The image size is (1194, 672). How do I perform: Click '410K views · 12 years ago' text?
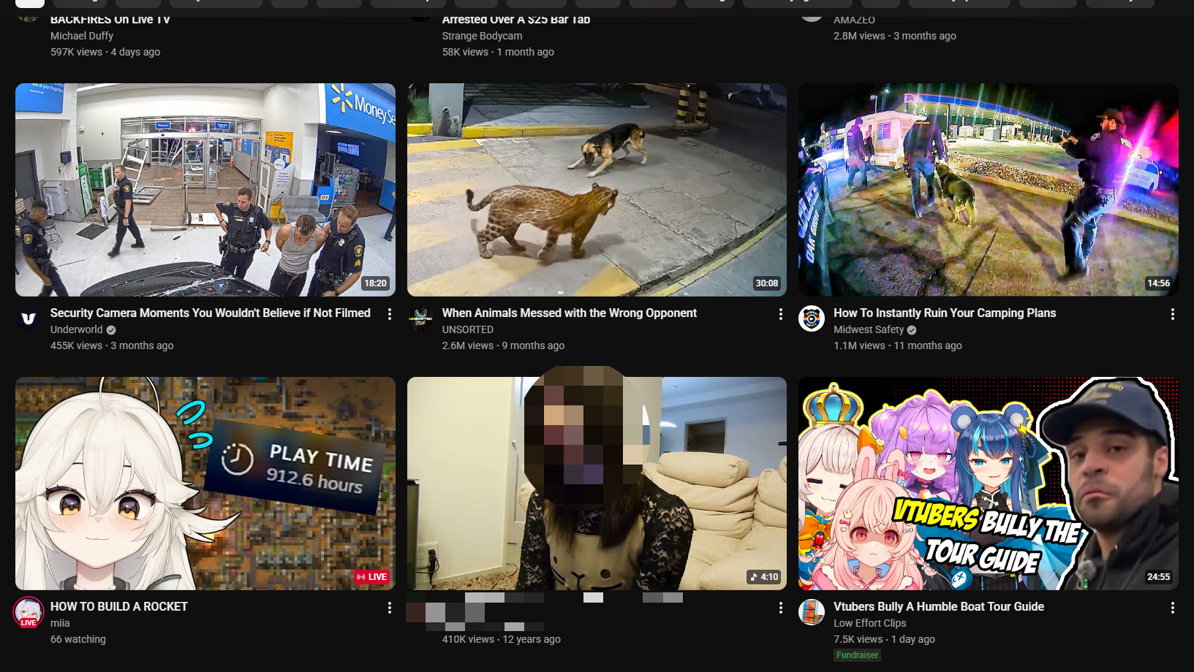click(x=502, y=639)
